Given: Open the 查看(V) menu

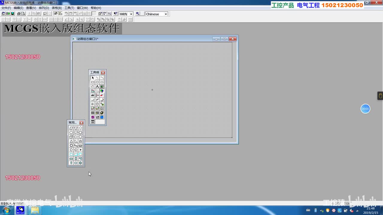Looking at the screenshot, I should [x=31, y=8].
